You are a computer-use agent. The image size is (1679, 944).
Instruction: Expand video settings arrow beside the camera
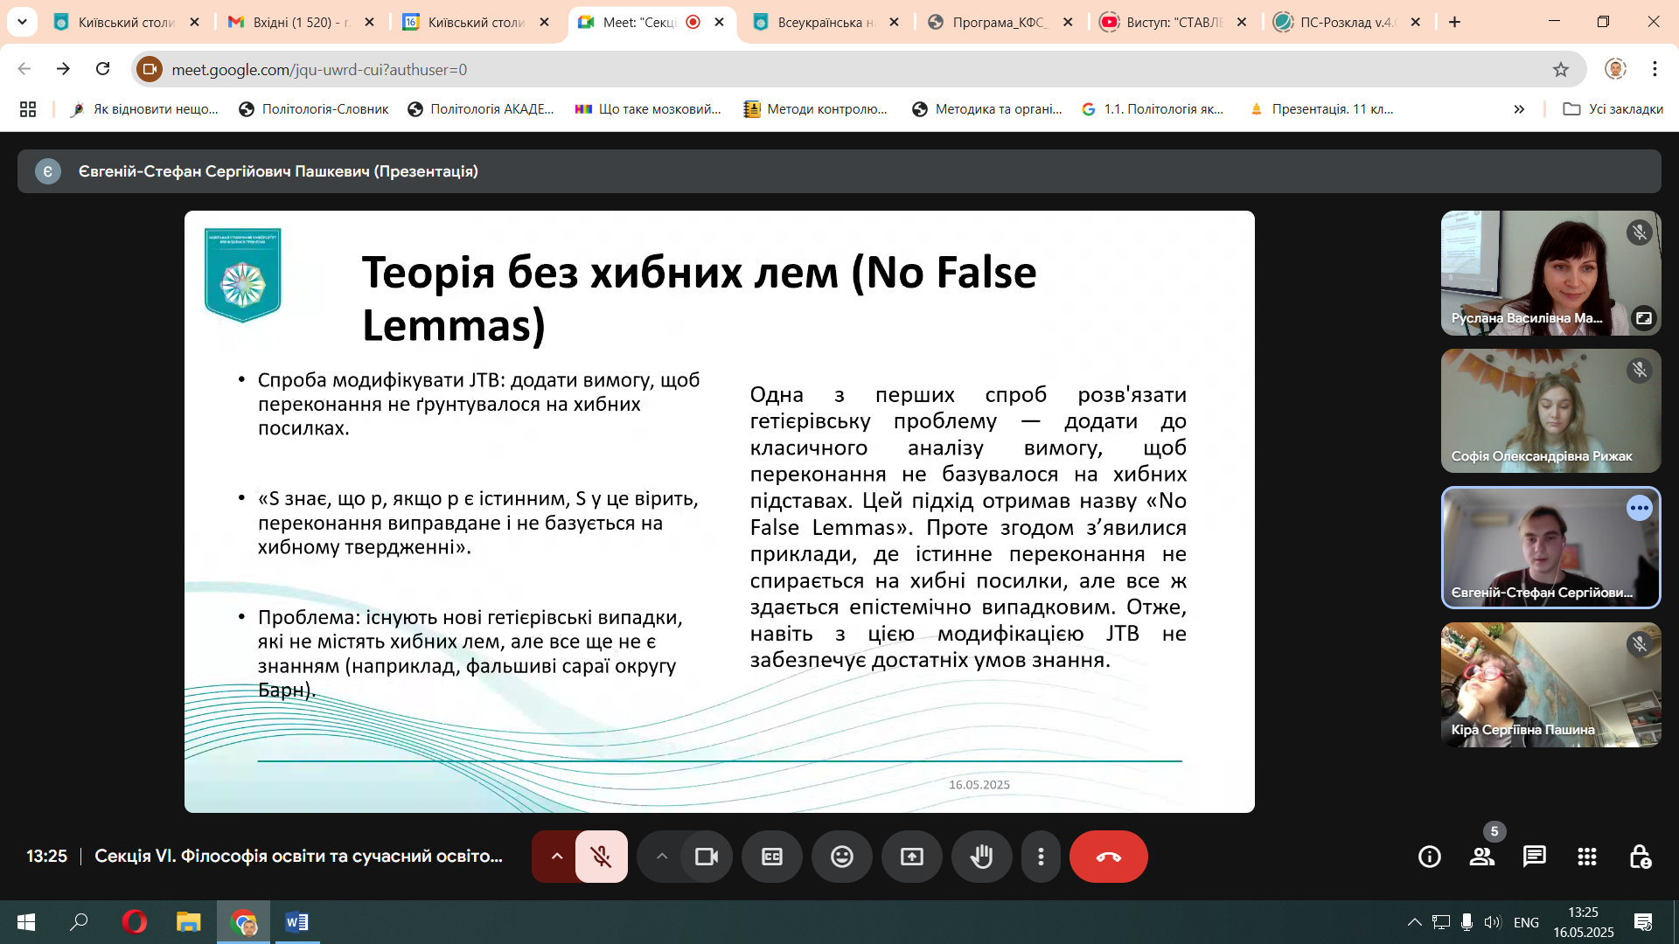tap(662, 857)
